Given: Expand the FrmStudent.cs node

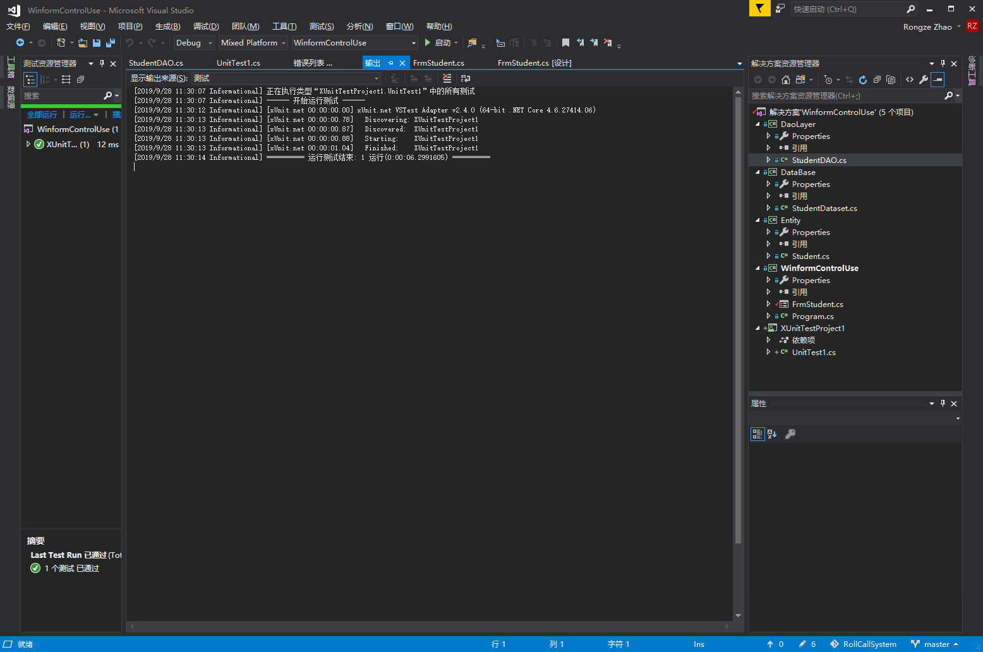Looking at the screenshot, I should click(768, 305).
